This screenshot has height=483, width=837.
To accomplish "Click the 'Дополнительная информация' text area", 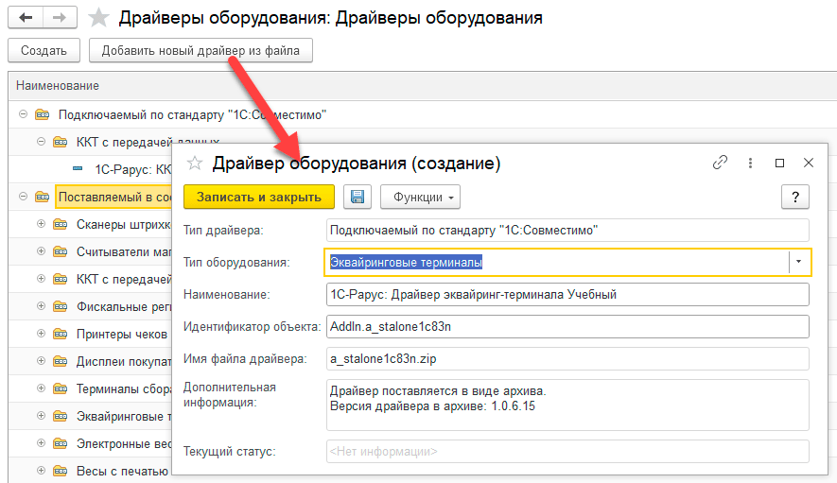I will point(567,405).
